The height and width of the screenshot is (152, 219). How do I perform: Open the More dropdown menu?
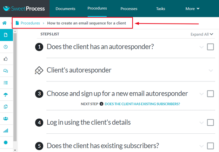point(193,8)
